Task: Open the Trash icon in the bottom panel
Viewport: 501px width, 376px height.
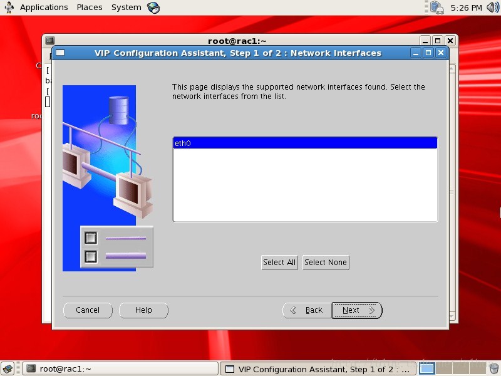Action: 494,368
